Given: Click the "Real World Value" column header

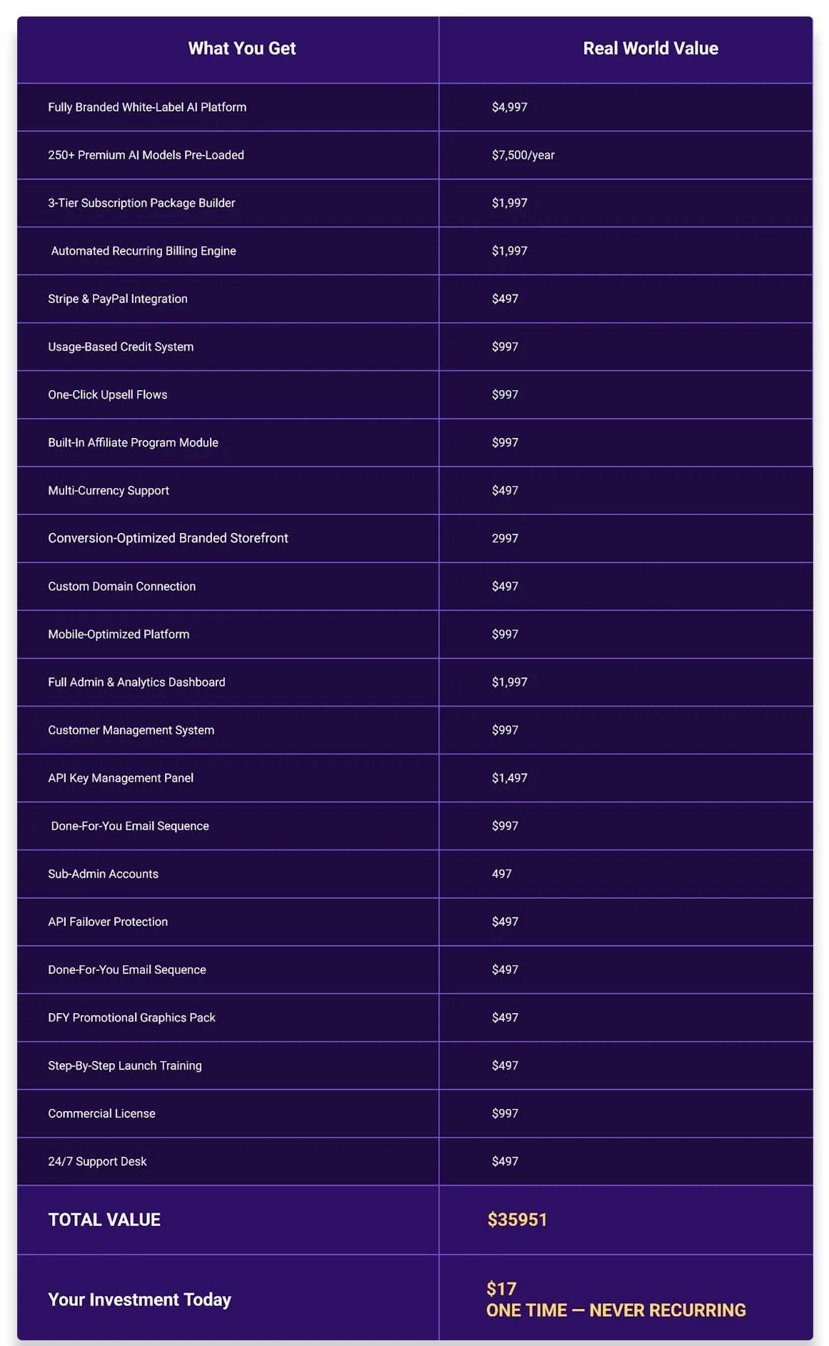Looking at the screenshot, I should (650, 49).
